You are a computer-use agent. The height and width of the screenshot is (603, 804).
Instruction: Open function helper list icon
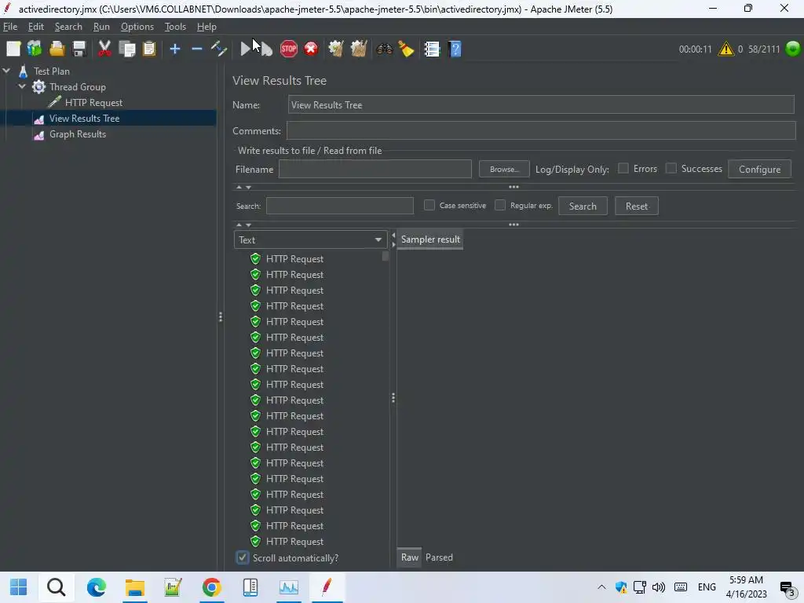432,49
